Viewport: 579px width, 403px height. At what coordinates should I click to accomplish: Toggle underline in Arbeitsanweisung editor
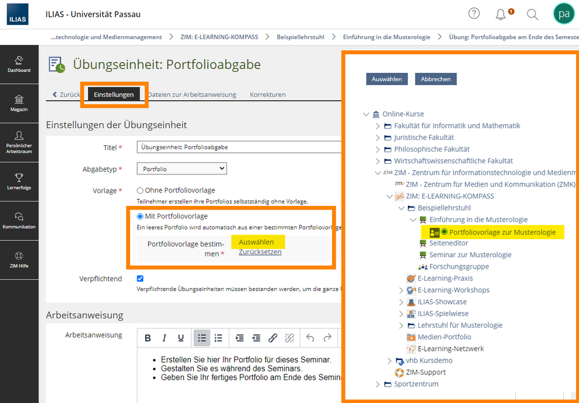[181, 338]
